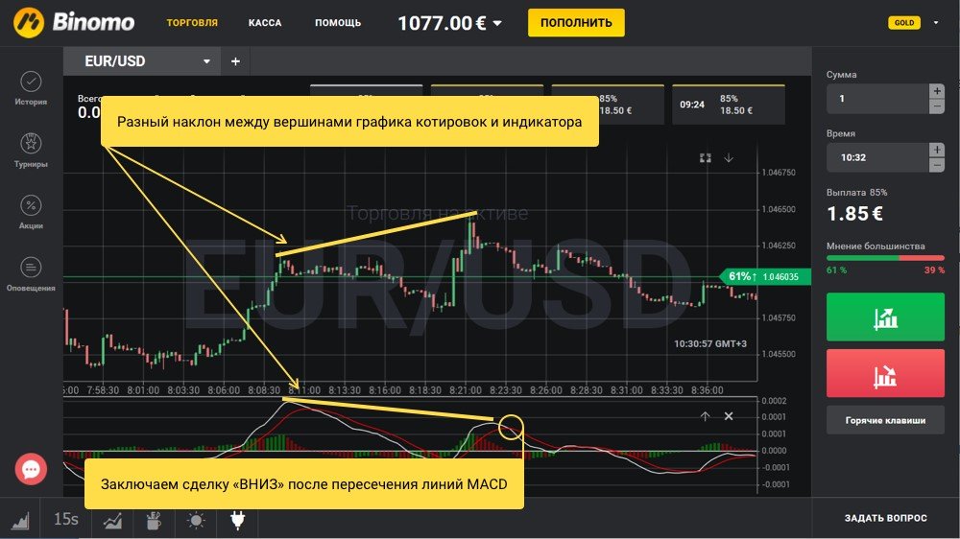The height and width of the screenshot is (539, 960).
Task: Click the Задать вопрос button
Action: click(x=885, y=518)
